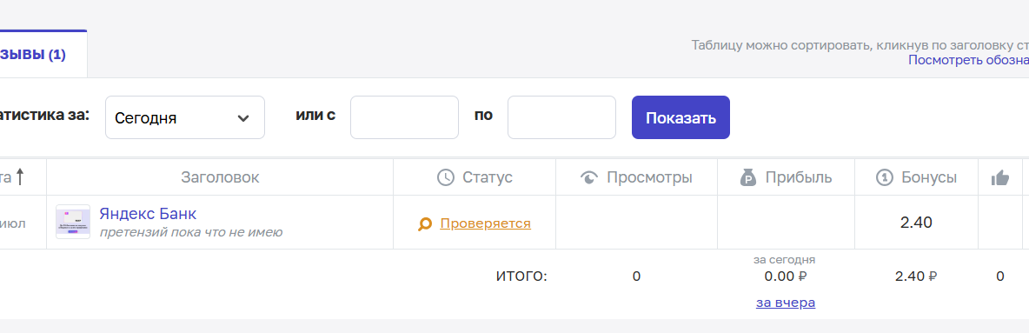
Task: Open the за вчера statistics link
Action: [x=786, y=303]
